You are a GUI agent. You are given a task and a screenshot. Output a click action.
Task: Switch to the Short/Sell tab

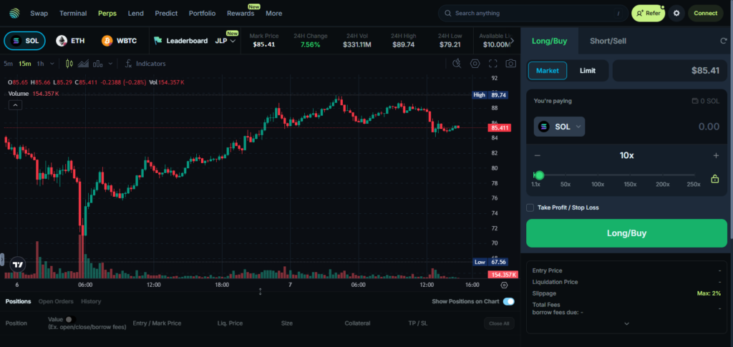click(608, 41)
